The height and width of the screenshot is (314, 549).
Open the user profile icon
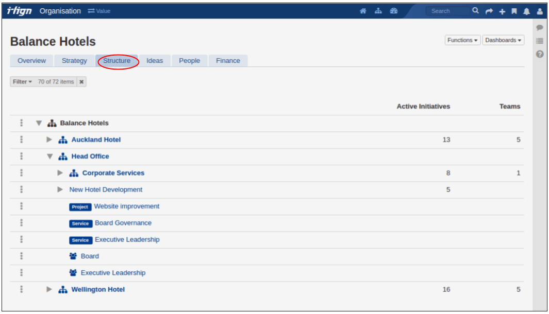click(540, 11)
